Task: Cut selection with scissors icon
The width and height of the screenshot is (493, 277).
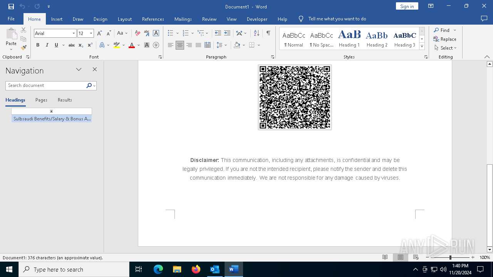Action: tap(23, 30)
